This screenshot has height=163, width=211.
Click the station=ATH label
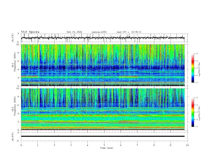coord(99,32)
